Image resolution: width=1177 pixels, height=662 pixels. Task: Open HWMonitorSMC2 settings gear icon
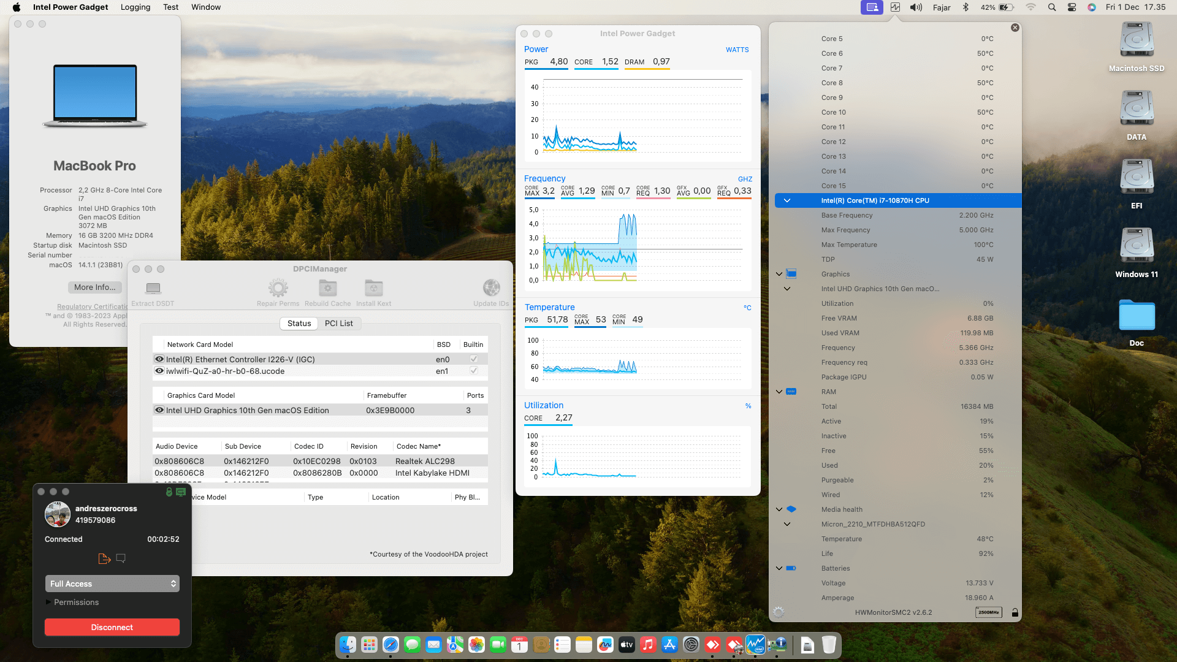pos(779,612)
